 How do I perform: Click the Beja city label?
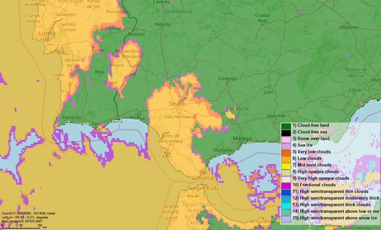tap(99, 72)
